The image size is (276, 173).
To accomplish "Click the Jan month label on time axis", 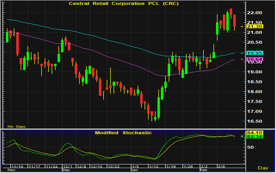I will click(x=134, y=171).
